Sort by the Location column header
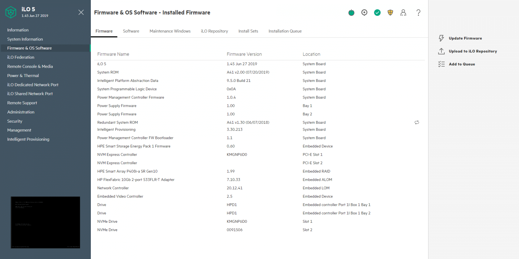Viewport: 519px width, 259px height. pyautogui.click(x=311, y=54)
